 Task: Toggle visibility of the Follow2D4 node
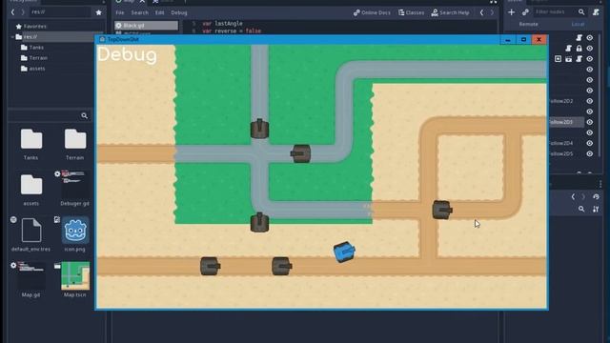coord(590,143)
